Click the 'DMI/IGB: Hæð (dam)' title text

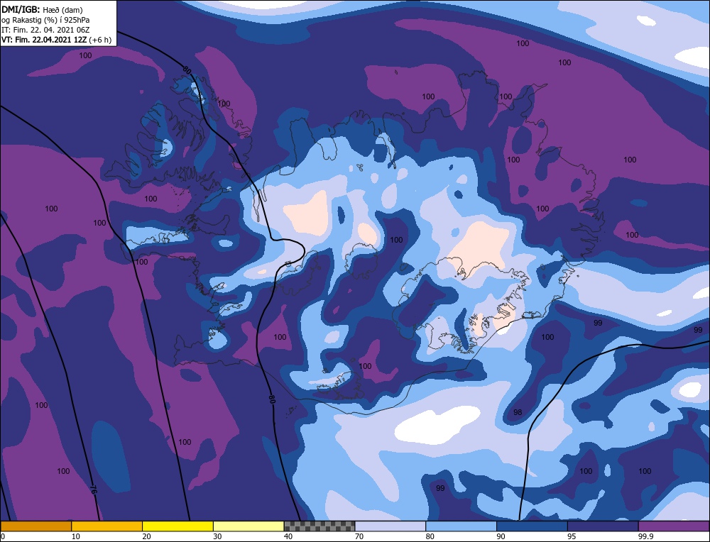42,9
